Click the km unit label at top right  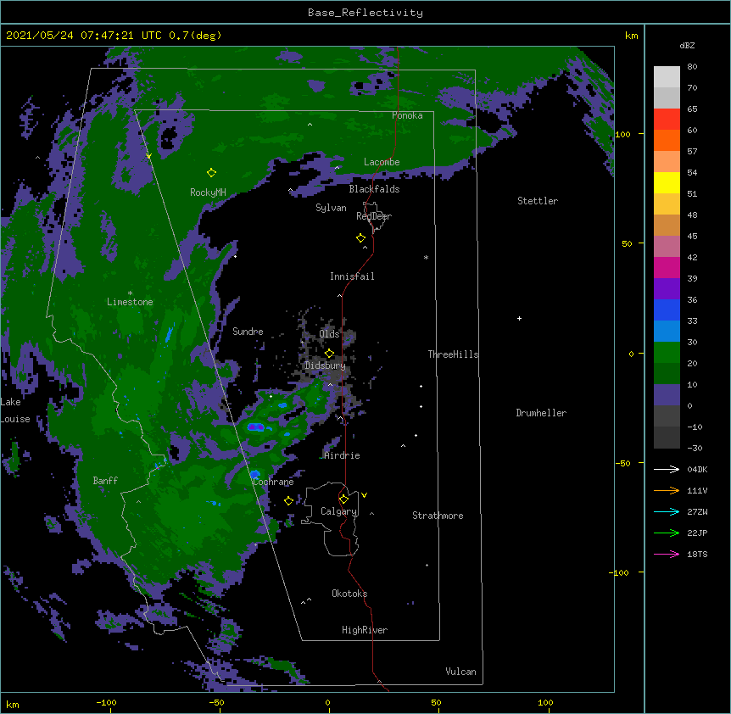point(632,36)
